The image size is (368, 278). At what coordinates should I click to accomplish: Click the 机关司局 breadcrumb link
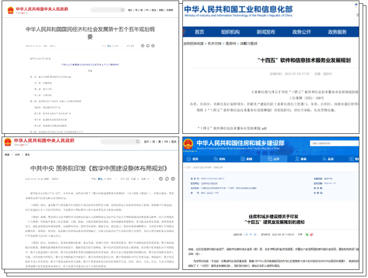click(x=214, y=43)
